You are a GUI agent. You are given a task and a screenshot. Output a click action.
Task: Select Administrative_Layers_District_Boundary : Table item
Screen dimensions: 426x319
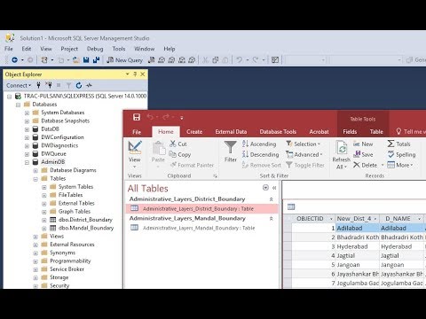[202, 209]
